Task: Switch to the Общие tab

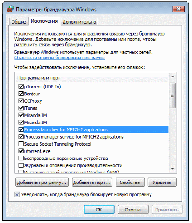Action: pos(19,22)
